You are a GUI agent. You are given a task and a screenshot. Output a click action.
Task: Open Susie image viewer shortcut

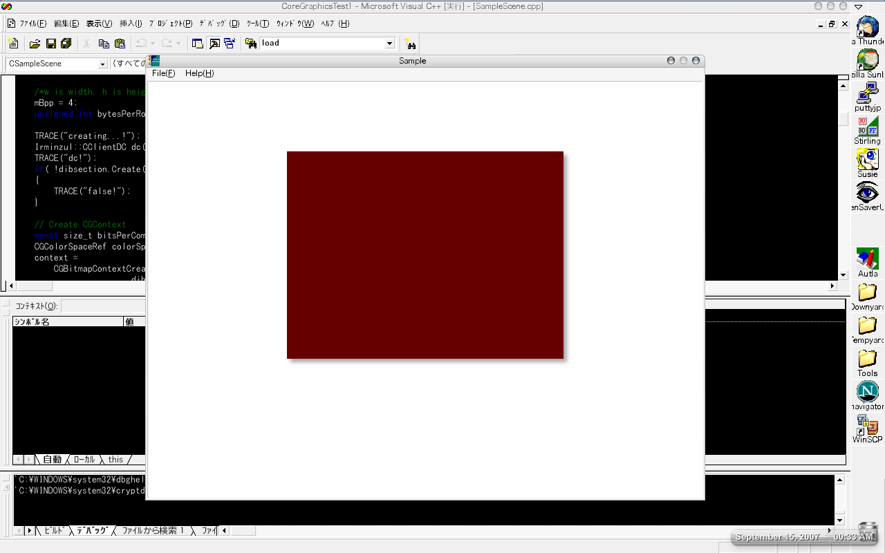point(868,163)
